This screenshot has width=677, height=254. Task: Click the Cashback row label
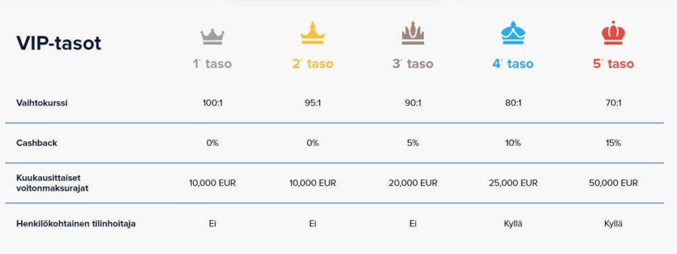[x=37, y=143]
